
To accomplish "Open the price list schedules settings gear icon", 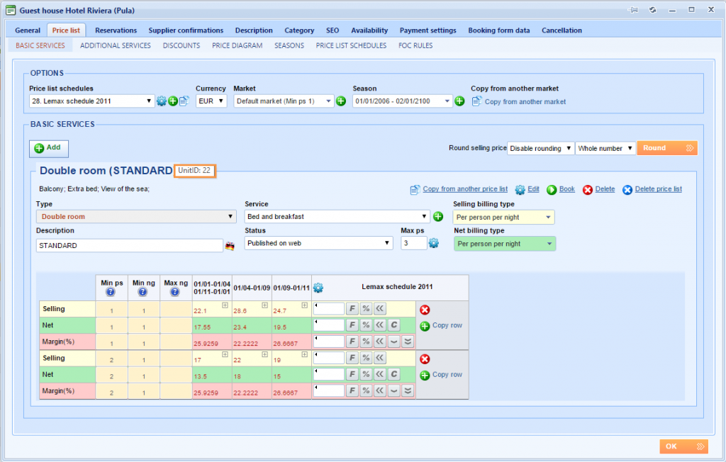I will (x=162, y=101).
